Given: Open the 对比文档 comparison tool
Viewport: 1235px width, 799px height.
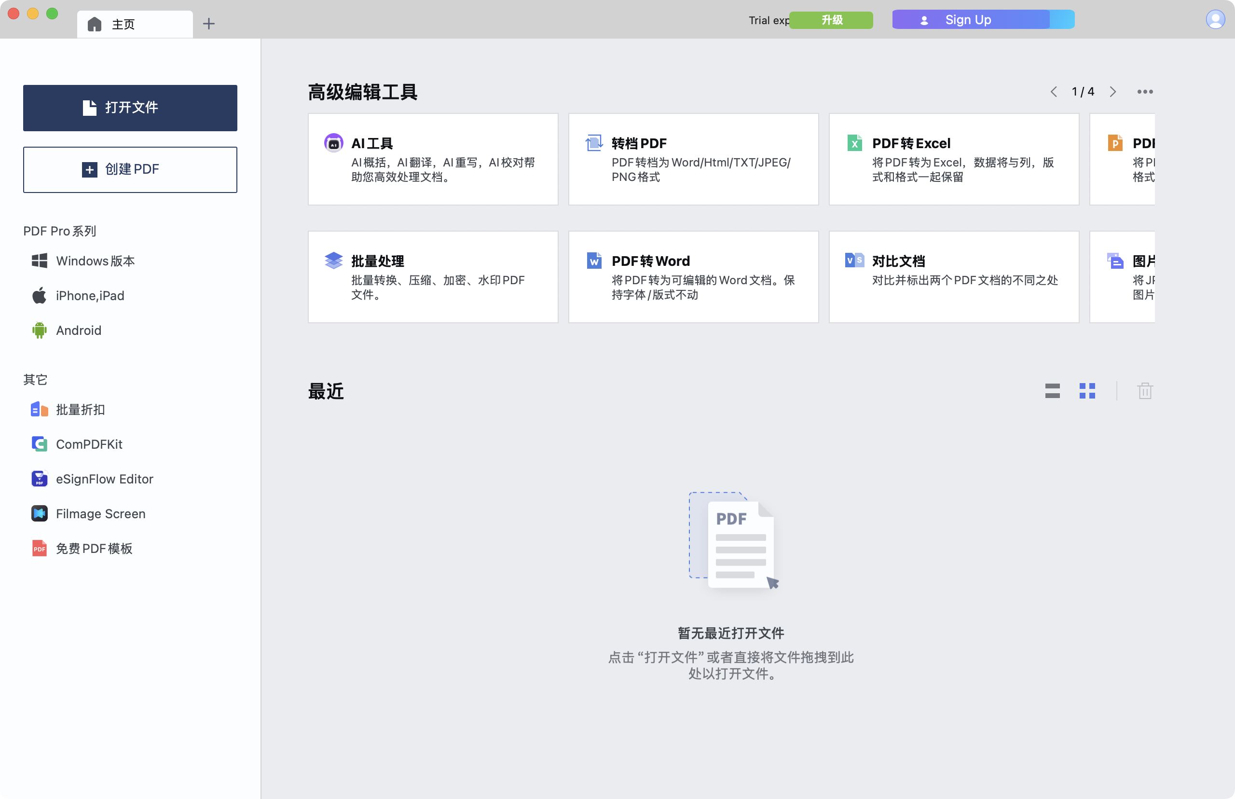Looking at the screenshot, I should 953,276.
